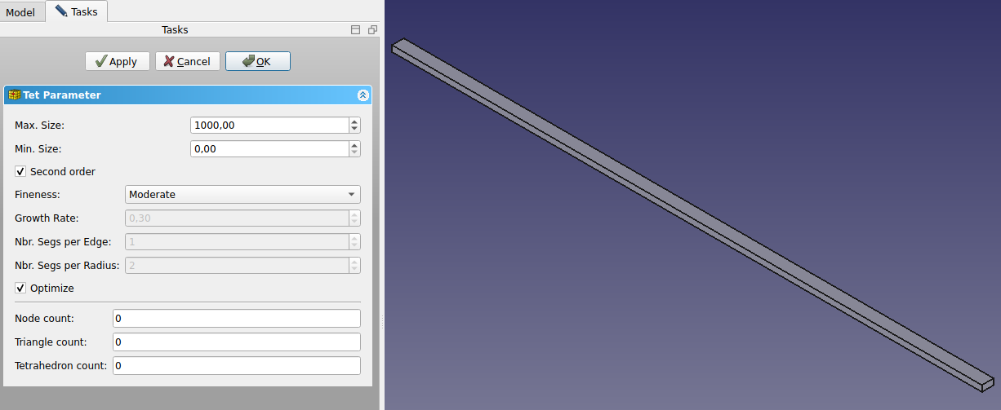This screenshot has height=410, width=1001.
Task: Click the Tet Parameter mesh icon
Action: click(15, 95)
